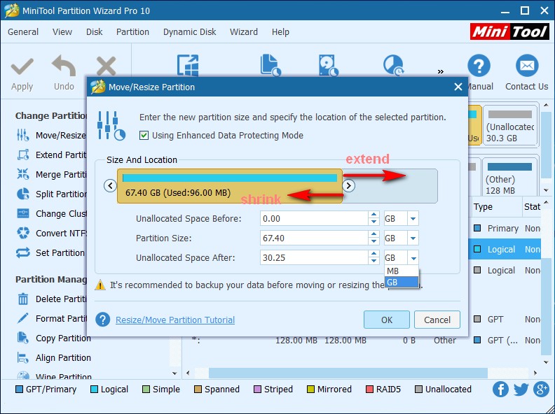Viewport: 555px width, 414px height.
Task: Select the (Other) 128 MB disk block
Action: click(509, 178)
